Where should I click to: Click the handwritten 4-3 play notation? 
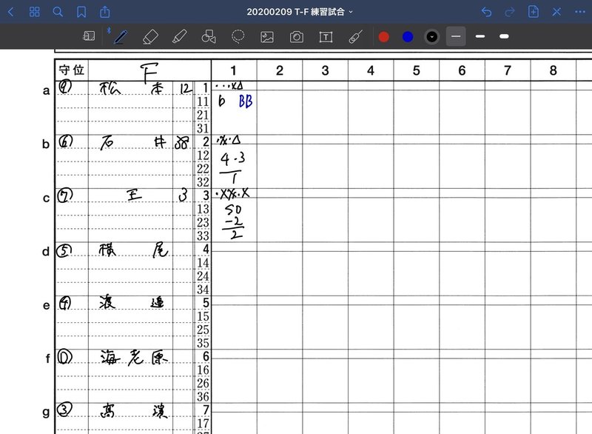(x=232, y=158)
